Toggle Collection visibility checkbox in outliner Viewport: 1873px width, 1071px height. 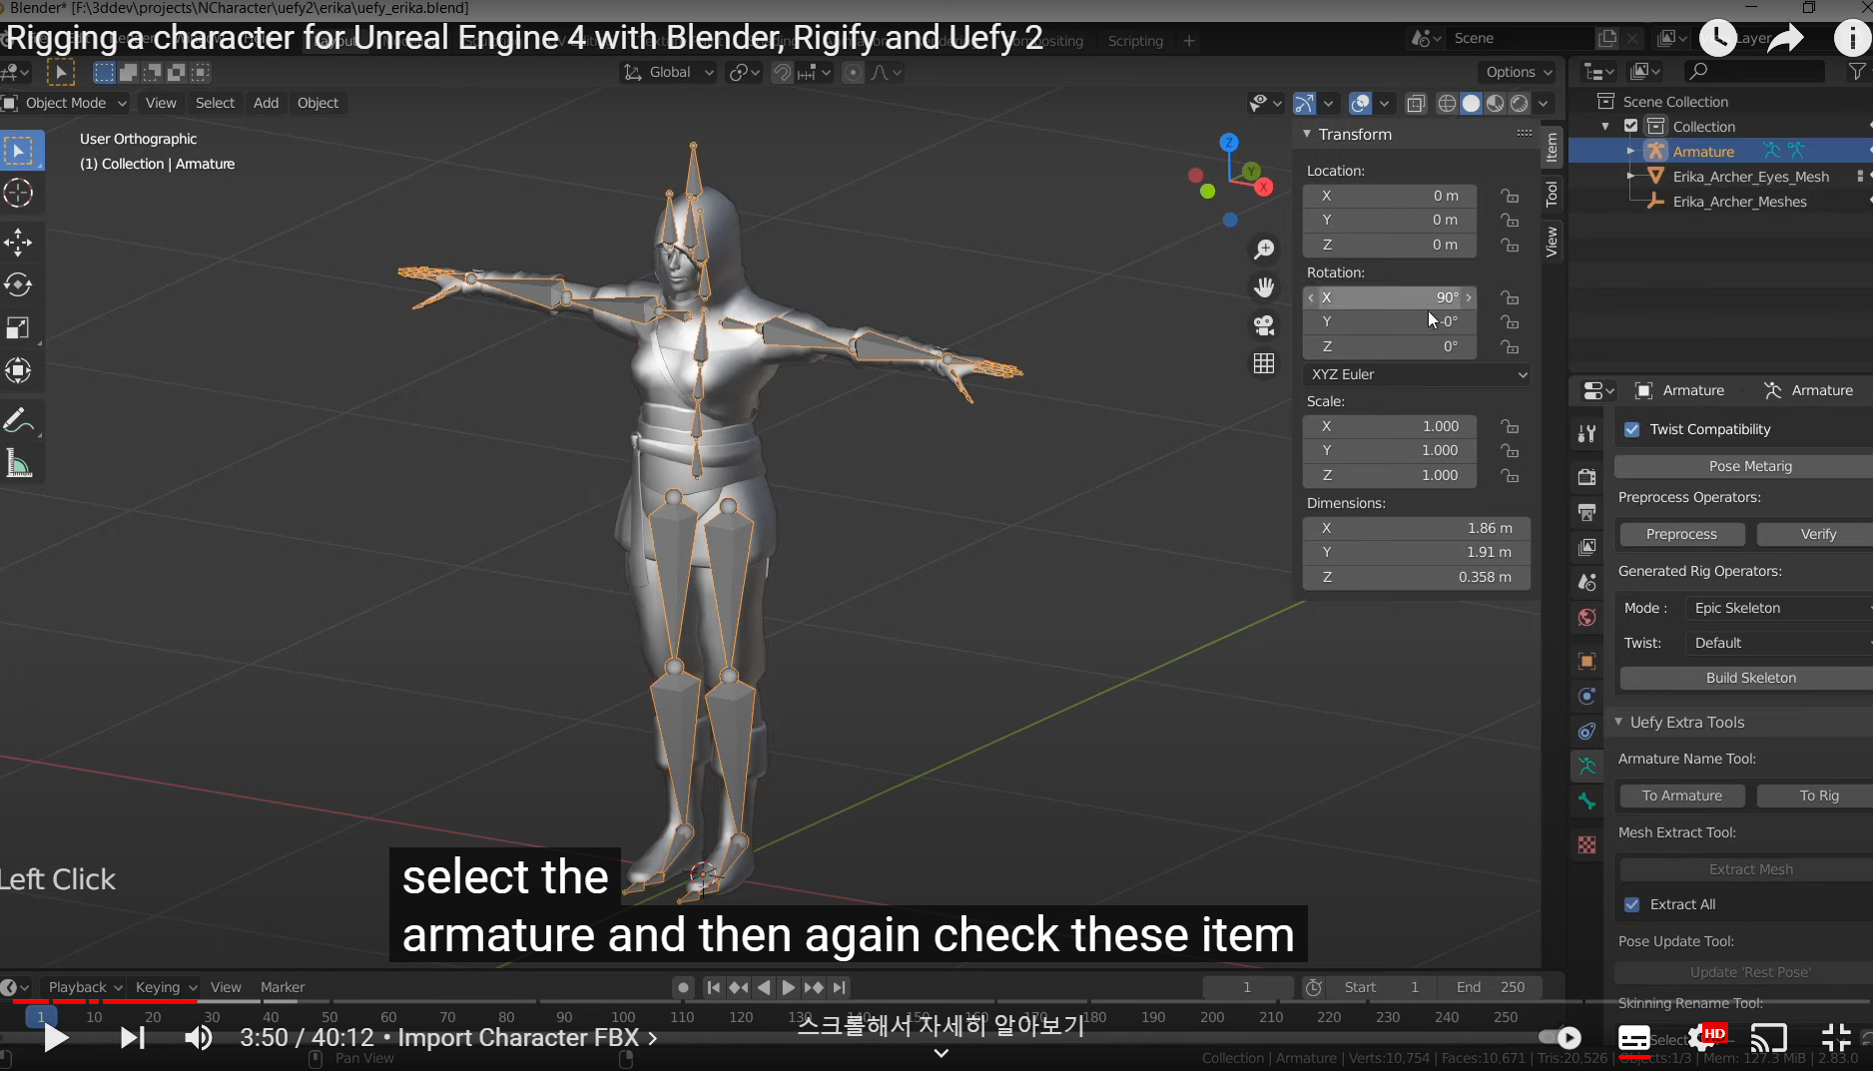point(1631,126)
